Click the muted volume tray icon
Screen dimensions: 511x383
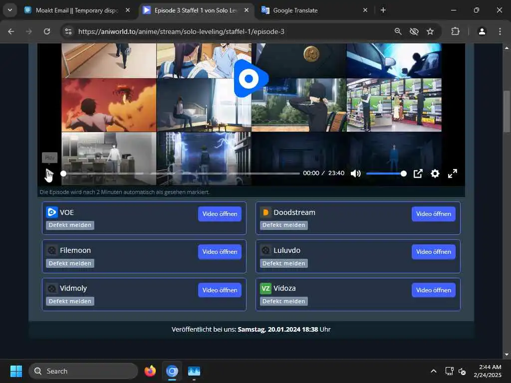click(462, 371)
